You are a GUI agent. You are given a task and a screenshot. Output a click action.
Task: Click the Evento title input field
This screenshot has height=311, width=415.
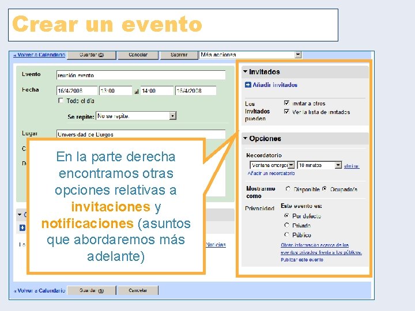click(x=141, y=75)
